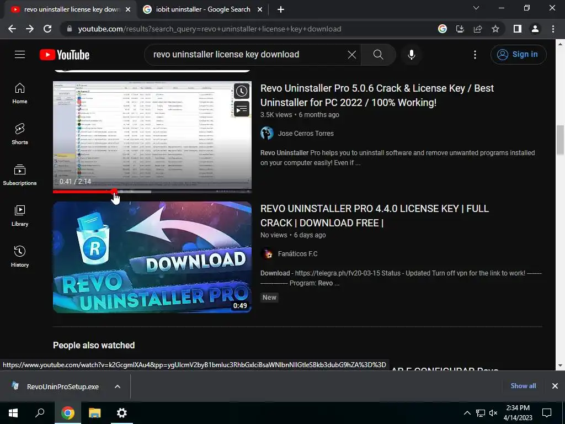
Task: Reload the YouTube page
Action: click(47, 29)
